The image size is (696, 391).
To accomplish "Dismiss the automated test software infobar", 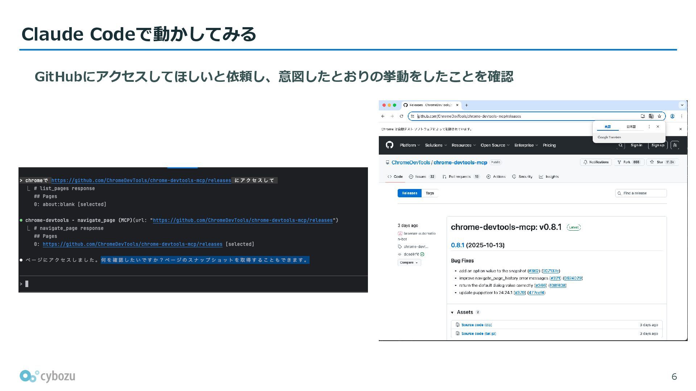I will point(680,129).
